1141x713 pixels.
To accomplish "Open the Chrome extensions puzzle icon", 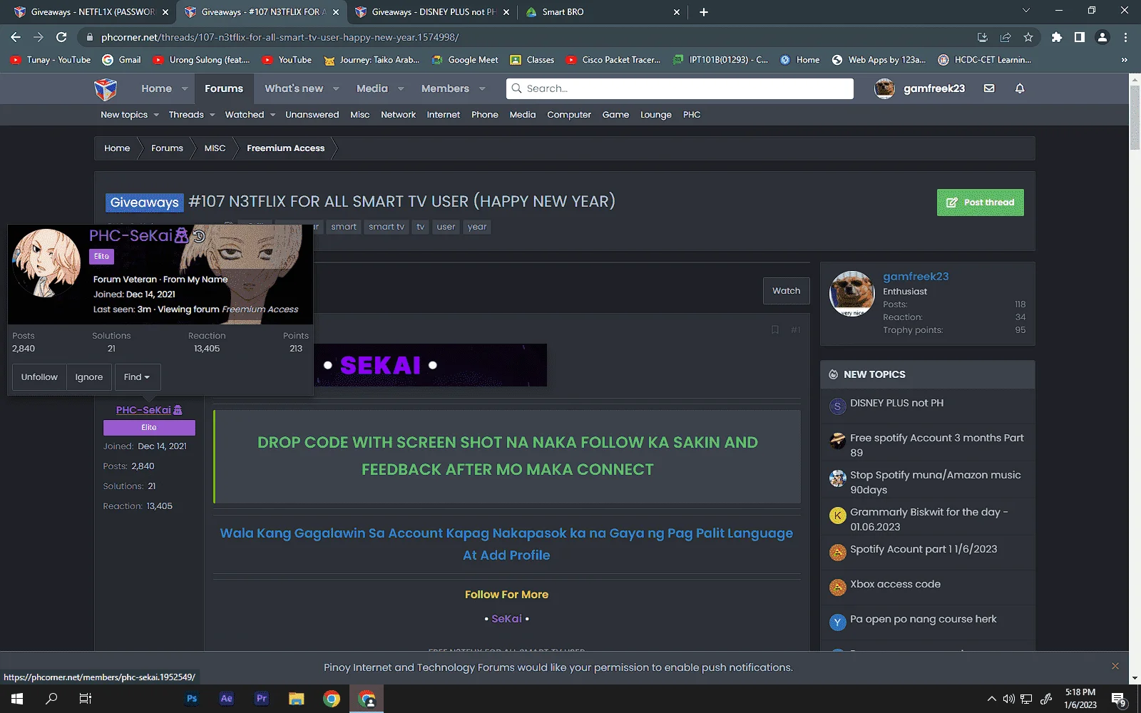I will (x=1057, y=37).
